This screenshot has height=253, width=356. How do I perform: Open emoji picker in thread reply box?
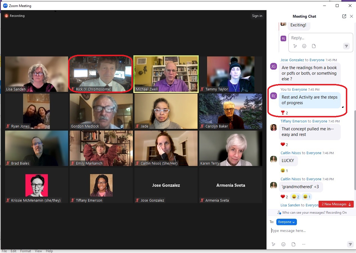pyautogui.click(x=304, y=46)
